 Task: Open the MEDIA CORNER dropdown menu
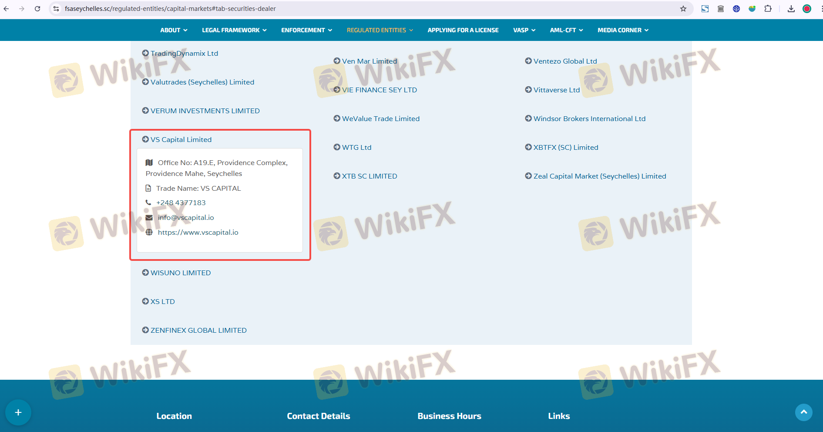(623, 30)
